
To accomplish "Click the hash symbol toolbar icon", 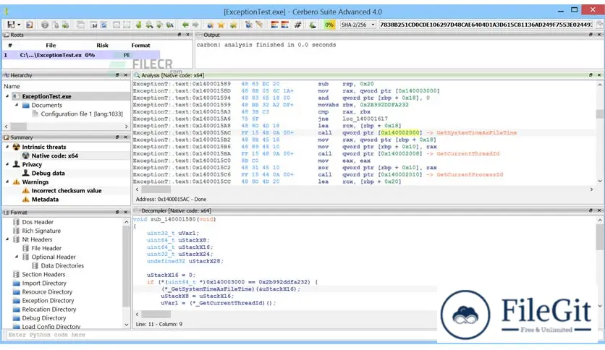I will click(298, 25).
